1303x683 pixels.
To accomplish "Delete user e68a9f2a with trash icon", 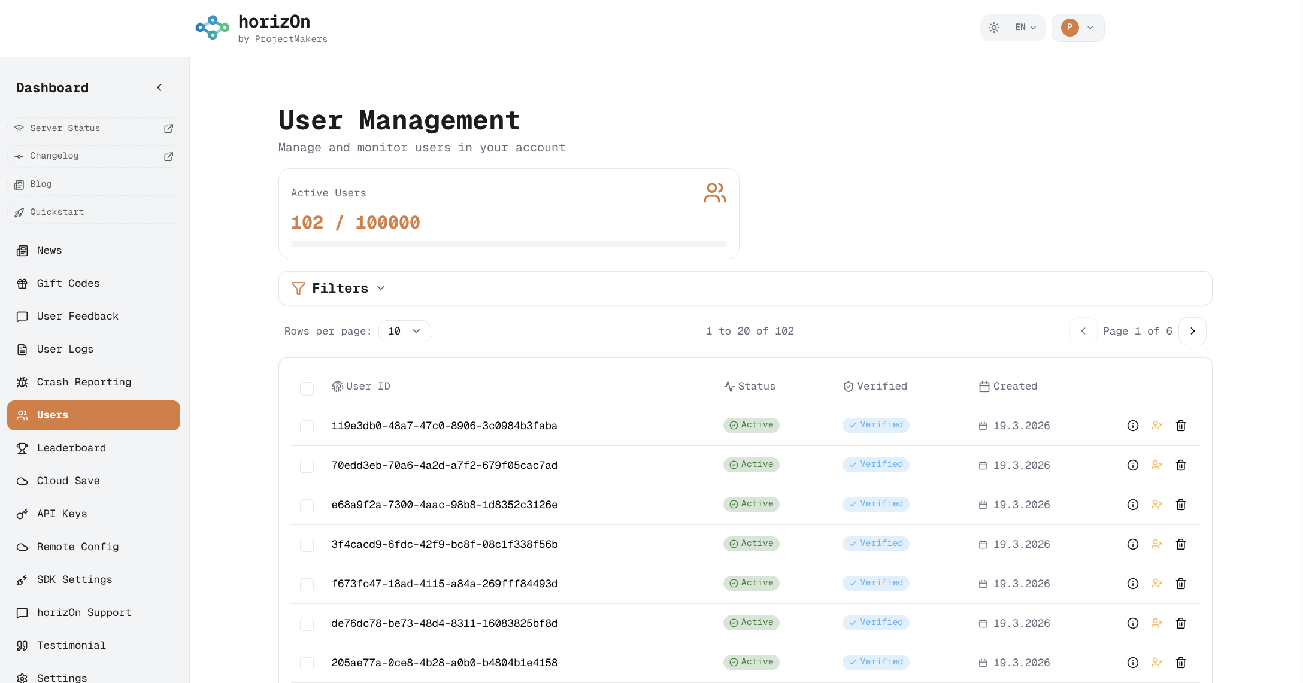I will click(x=1180, y=505).
